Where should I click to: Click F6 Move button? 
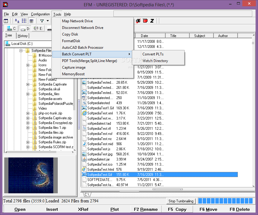tap(208, 209)
